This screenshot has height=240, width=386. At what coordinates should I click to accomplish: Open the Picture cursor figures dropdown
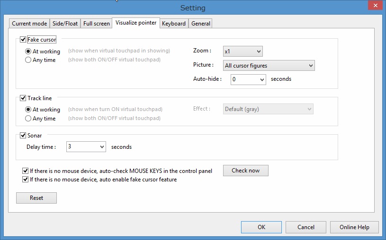[x=269, y=66]
